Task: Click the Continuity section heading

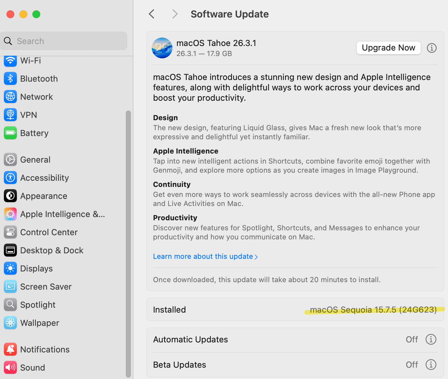Action: [172, 184]
